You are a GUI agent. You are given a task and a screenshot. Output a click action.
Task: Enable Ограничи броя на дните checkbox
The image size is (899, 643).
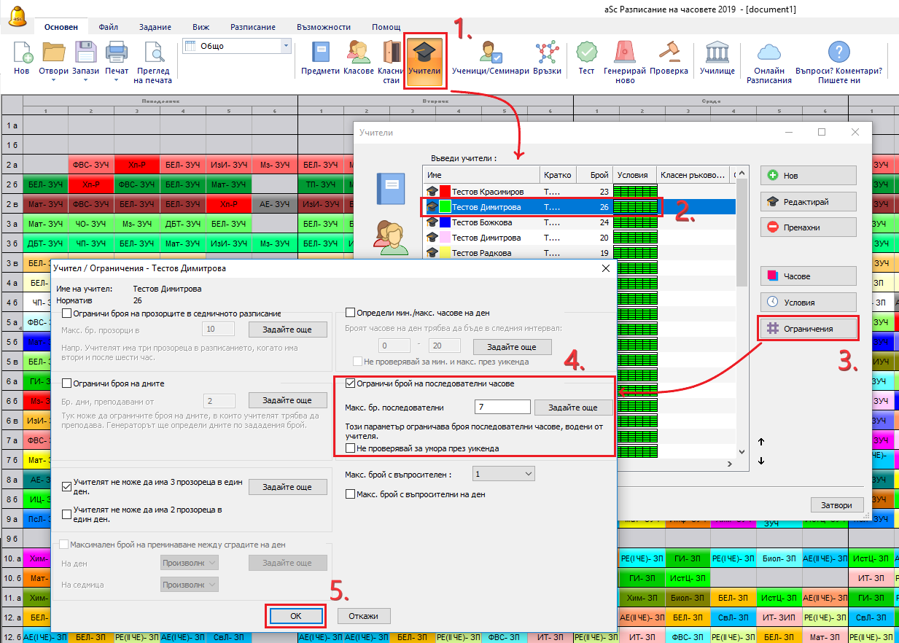(x=67, y=383)
